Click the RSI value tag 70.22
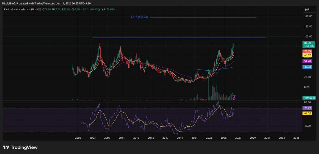 coord(308,108)
